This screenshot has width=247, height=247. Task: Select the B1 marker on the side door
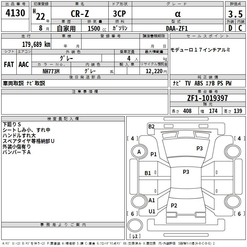click(148, 173)
